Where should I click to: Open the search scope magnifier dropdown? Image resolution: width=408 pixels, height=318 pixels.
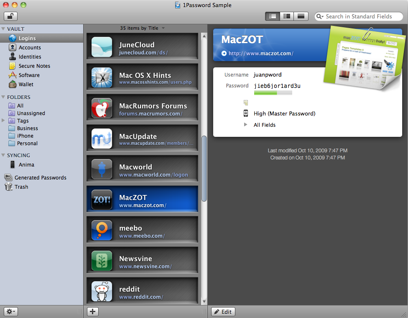point(320,16)
